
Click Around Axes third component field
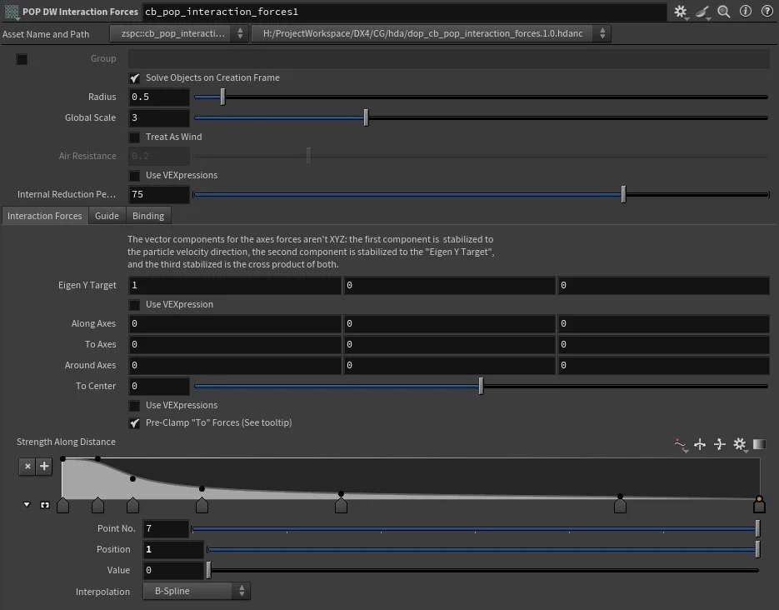coord(663,366)
